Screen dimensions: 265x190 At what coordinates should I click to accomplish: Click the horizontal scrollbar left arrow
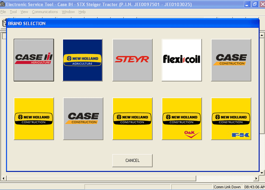[x=4, y=178]
